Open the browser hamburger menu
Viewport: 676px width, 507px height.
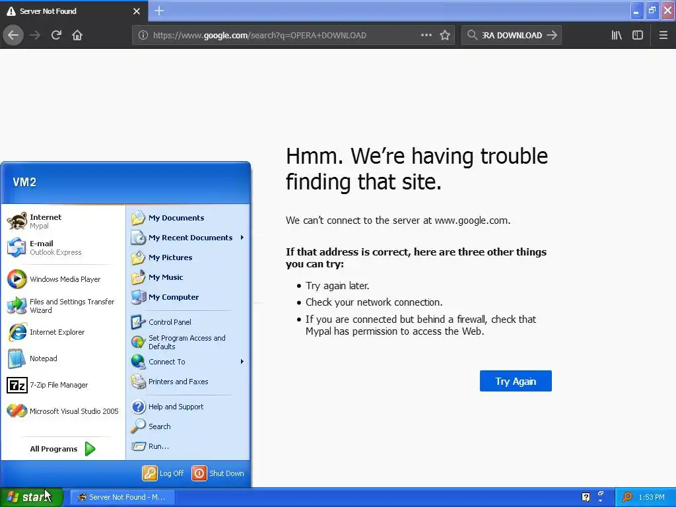pyautogui.click(x=663, y=35)
